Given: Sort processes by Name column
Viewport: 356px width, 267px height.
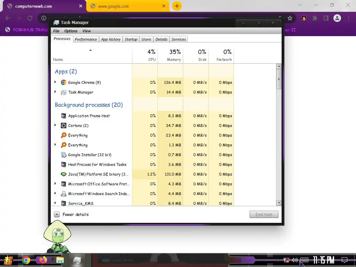Looking at the screenshot, I should click(92, 55).
